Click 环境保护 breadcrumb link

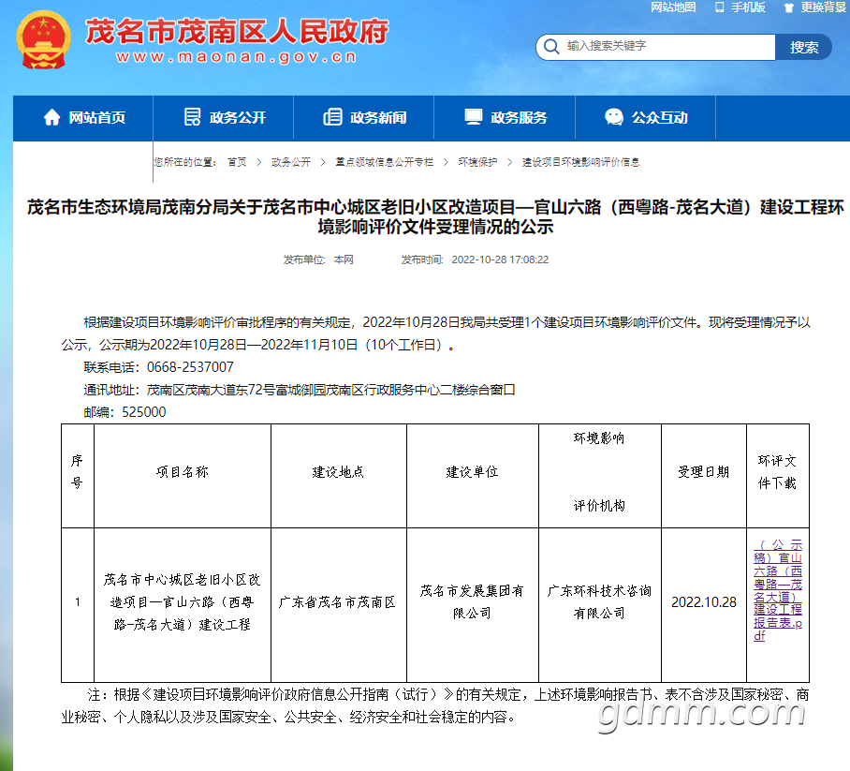(x=477, y=162)
